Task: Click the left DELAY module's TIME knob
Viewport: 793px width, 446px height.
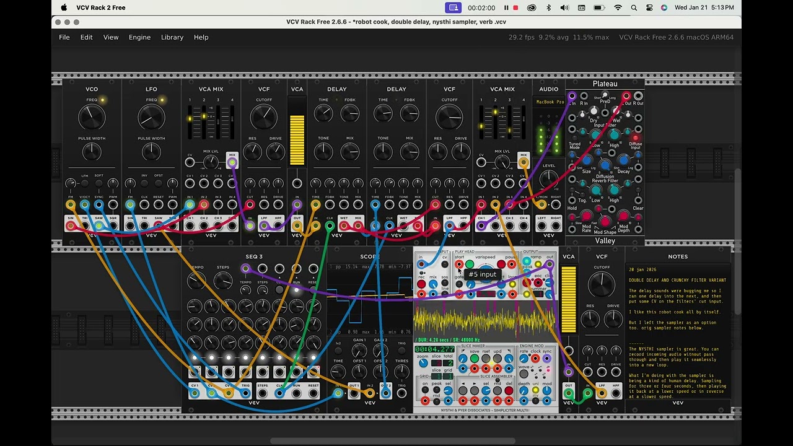Action: (323, 113)
